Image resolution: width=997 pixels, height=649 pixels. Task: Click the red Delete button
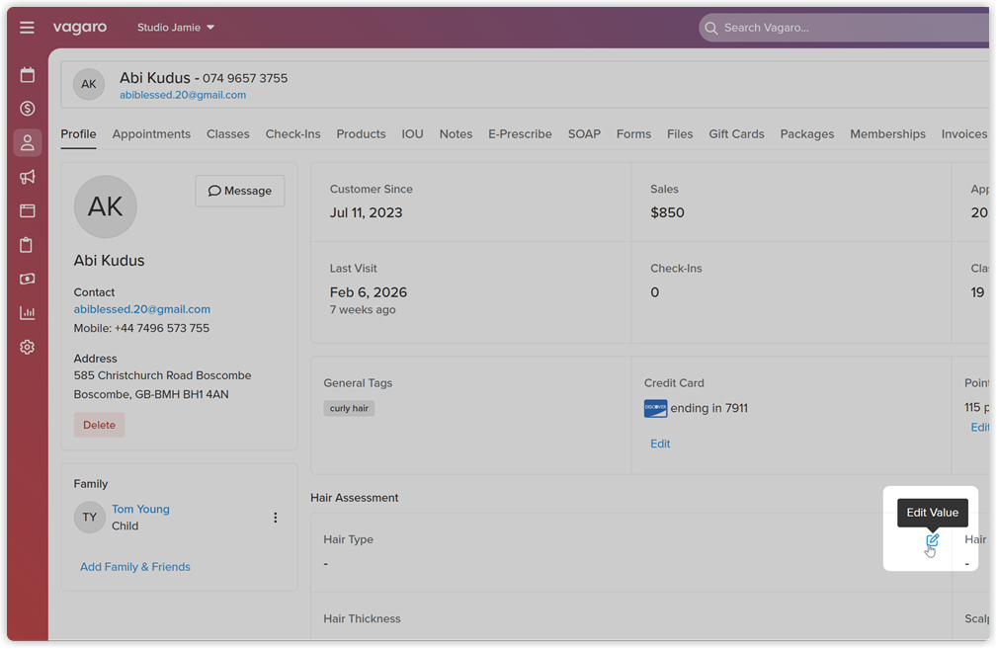coord(99,425)
